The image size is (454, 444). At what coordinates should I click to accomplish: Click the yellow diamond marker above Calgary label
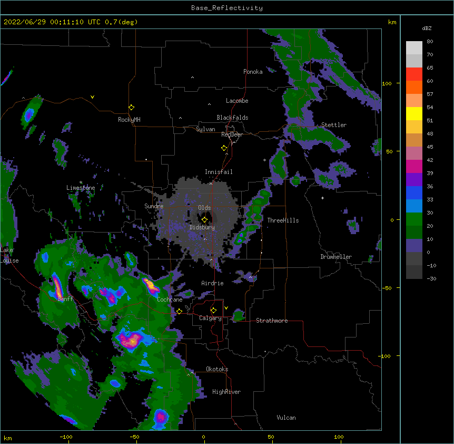213,311
